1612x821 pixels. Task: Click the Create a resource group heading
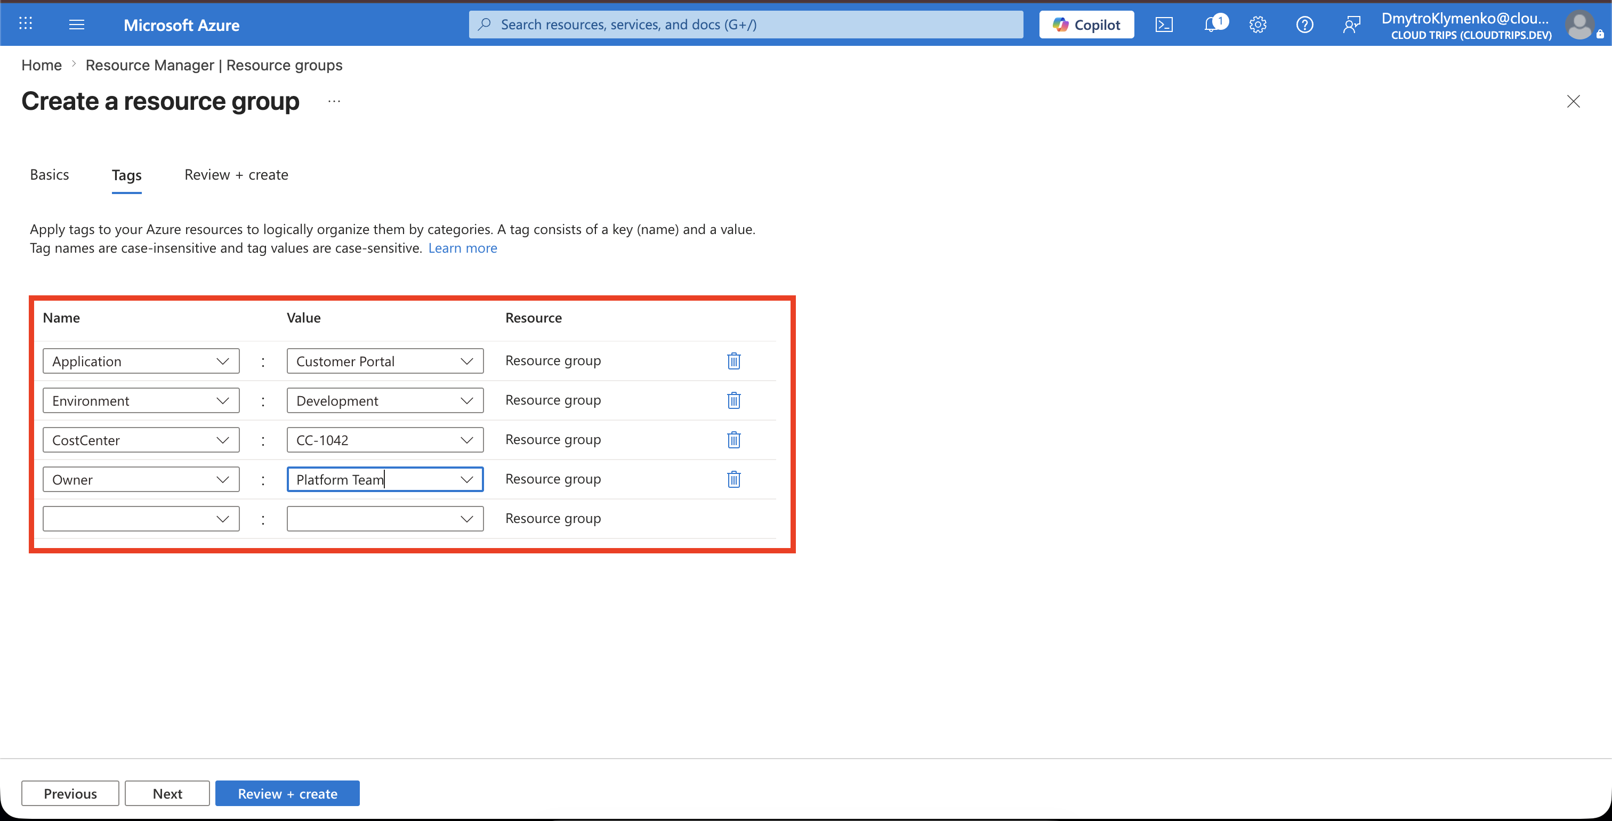point(160,101)
